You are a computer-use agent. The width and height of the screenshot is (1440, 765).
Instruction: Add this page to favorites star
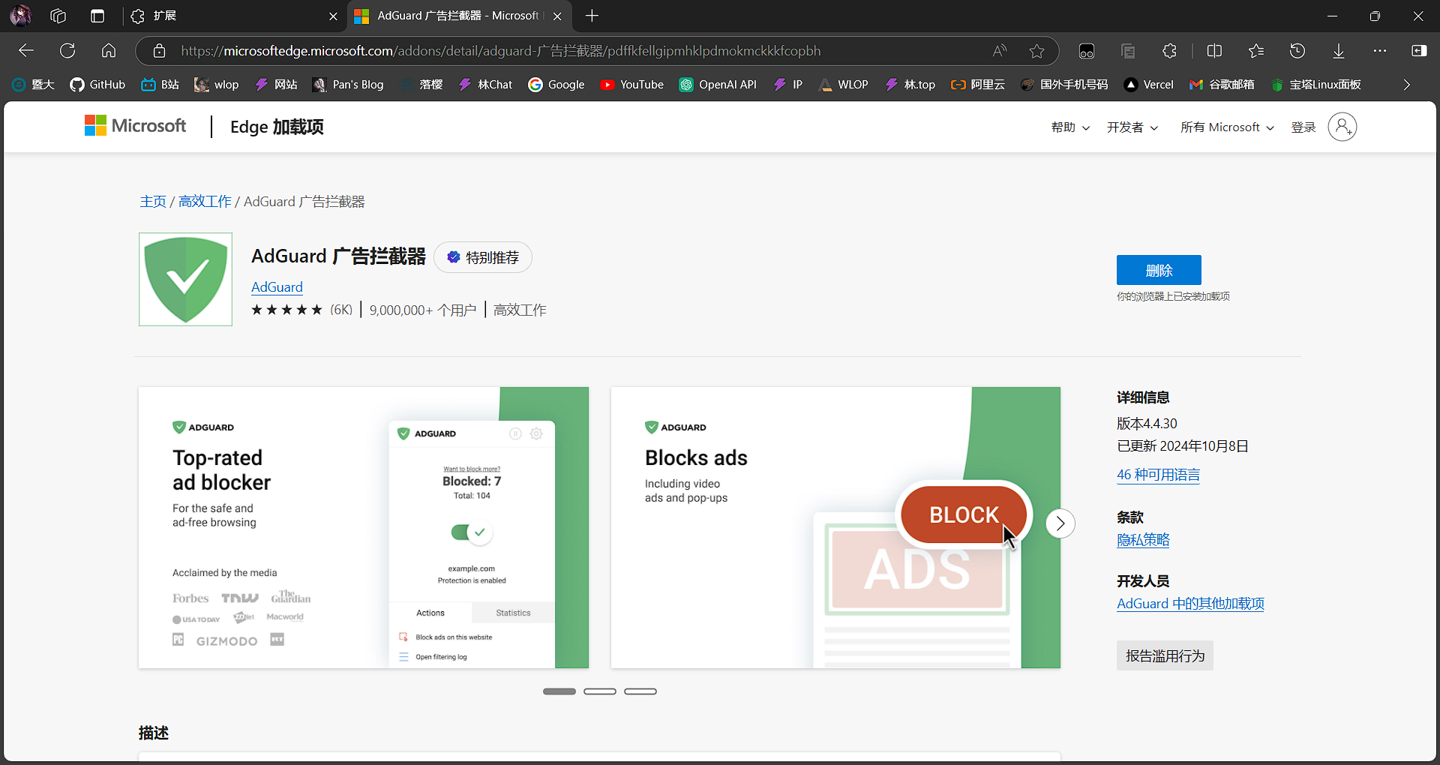click(1037, 51)
